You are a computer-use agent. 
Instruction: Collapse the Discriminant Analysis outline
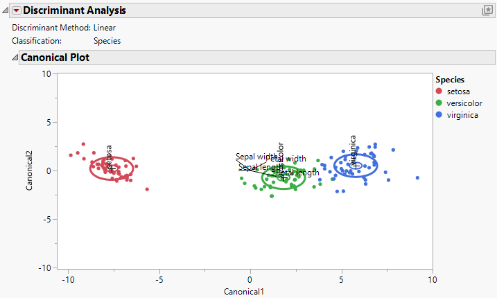6,10
